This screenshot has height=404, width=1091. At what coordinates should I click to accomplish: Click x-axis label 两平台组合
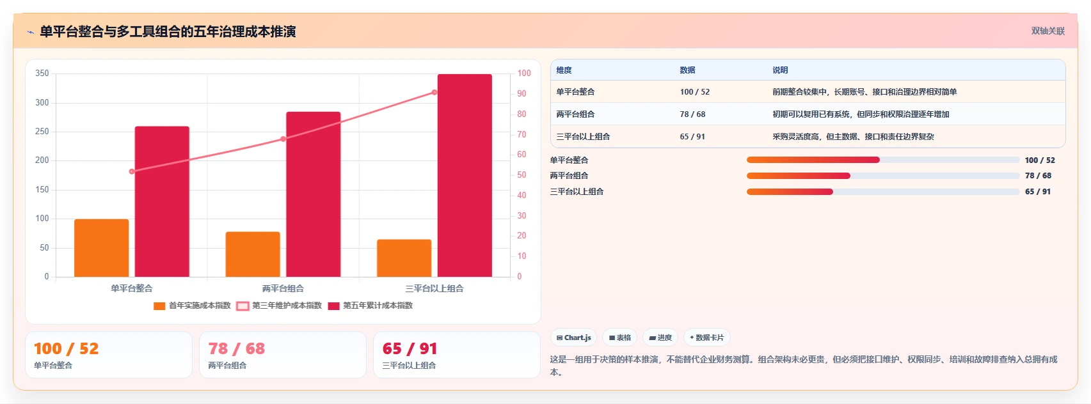tap(283, 289)
